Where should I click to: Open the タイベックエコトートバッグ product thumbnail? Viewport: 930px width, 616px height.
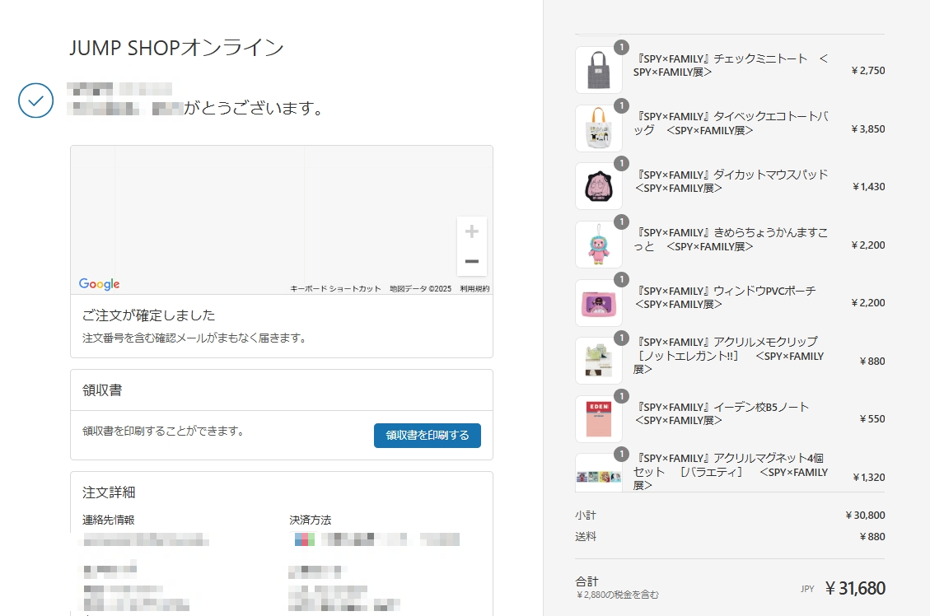(599, 128)
